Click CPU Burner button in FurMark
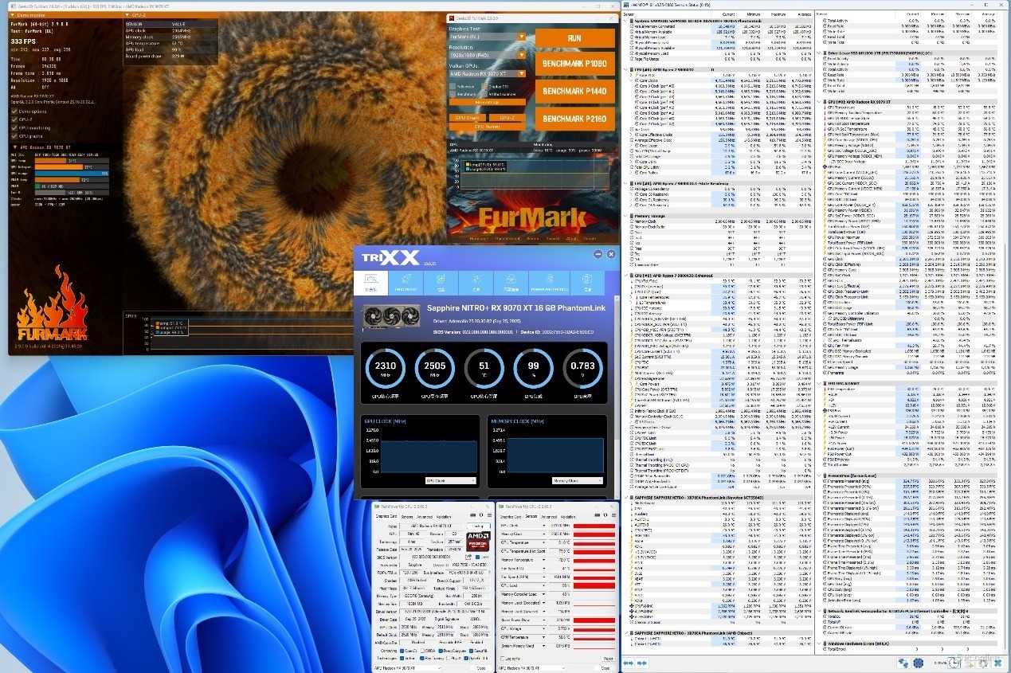Screen dimensions: 1011x673 488,127
